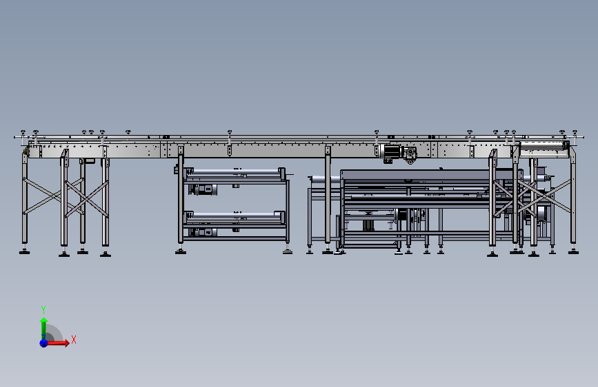Click the 'X' label on the triad
The image size is (598, 387).
pyautogui.click(x=74, y=339)
